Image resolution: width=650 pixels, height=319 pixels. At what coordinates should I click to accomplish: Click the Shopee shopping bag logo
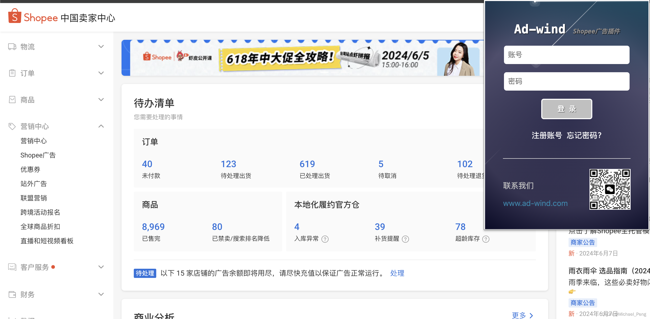[15, 16]
